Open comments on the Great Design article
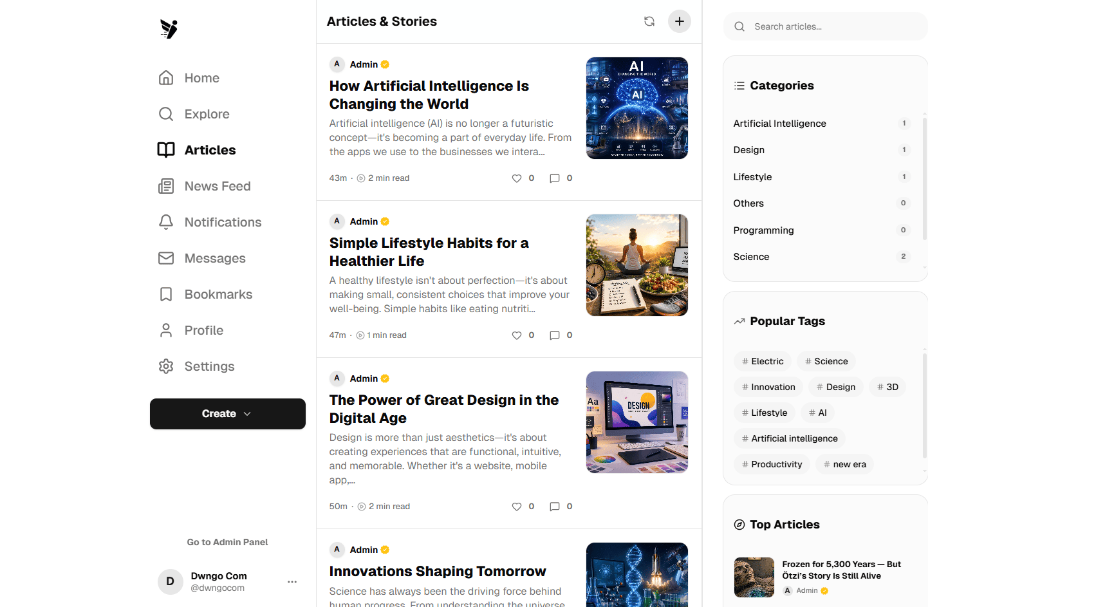Image resolution: width=1096 pixels, height=607 pixels. pos(555,507)
